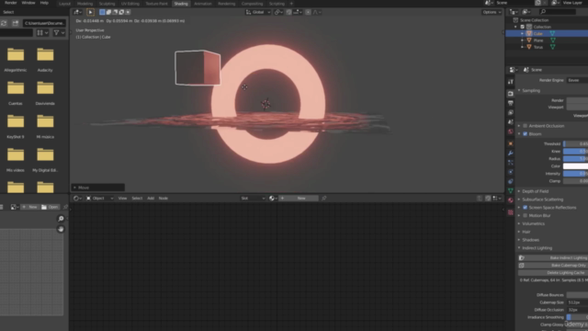The image size is (588, 331).
Task: Expand the Volumetrics panel
Action: coord(532,223)
